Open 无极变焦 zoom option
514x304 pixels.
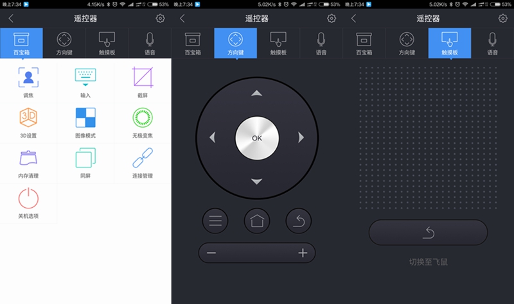pos(143,123)
